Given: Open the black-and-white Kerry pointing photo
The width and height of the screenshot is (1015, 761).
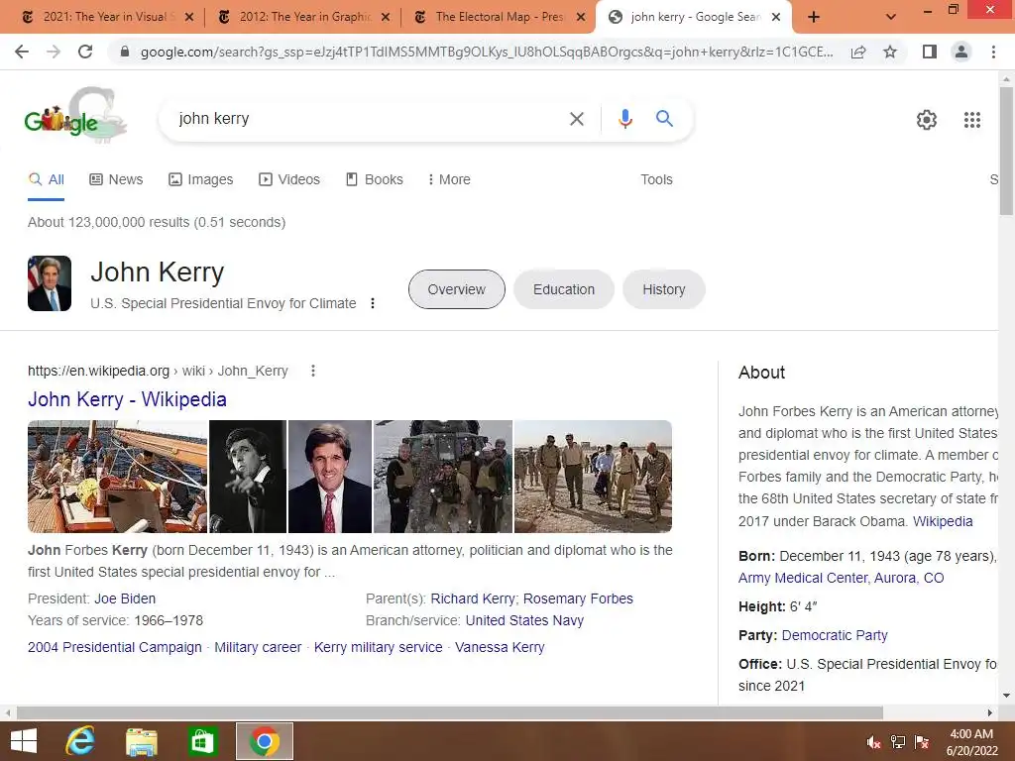Looking at the screenshot, I should pos(247,477).
